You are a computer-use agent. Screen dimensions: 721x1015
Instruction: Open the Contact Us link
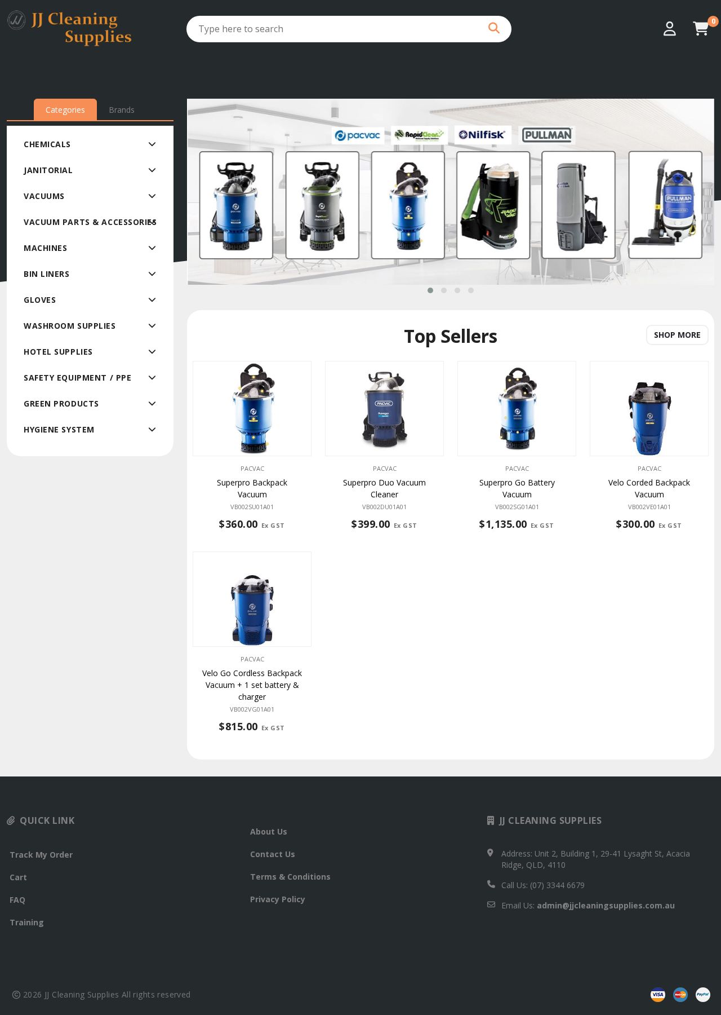(273, 854)
